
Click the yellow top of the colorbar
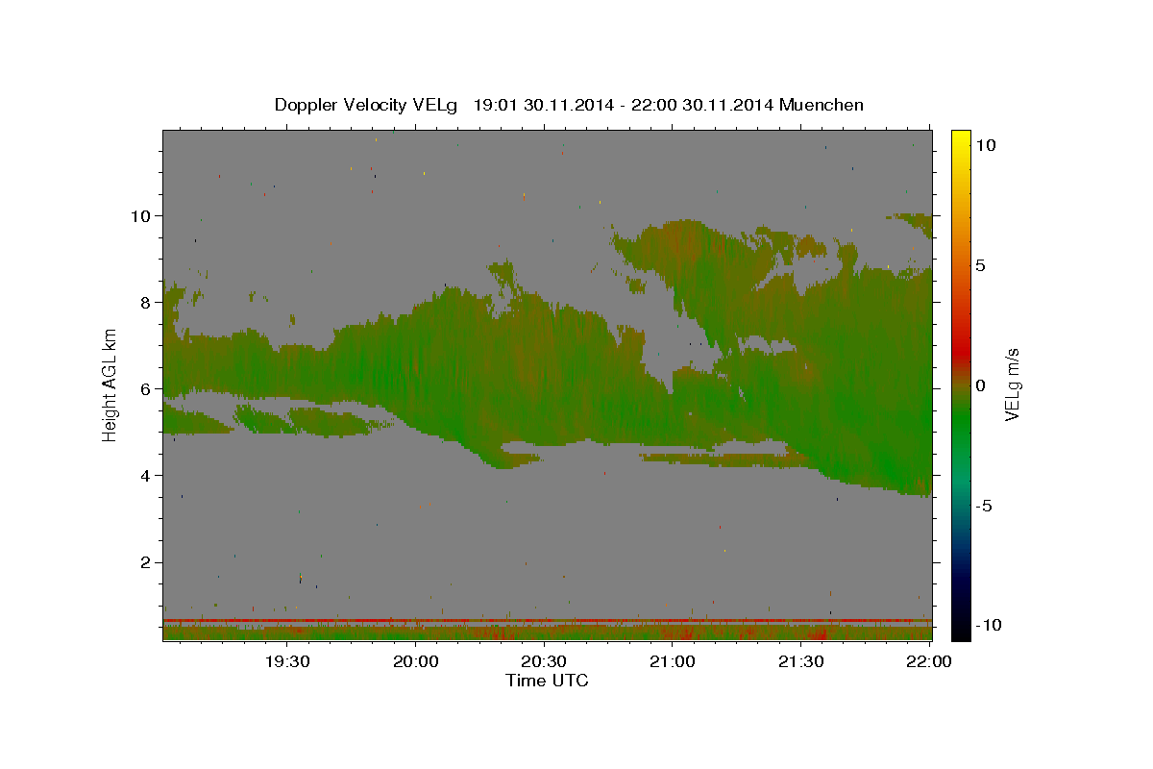961,136
